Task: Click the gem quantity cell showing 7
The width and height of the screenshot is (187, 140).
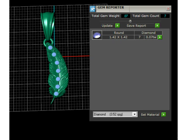Action: [x=139, y=37]
